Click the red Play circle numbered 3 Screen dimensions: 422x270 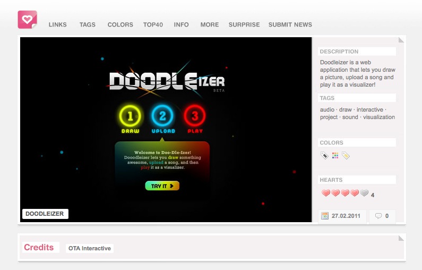[195, 116]
